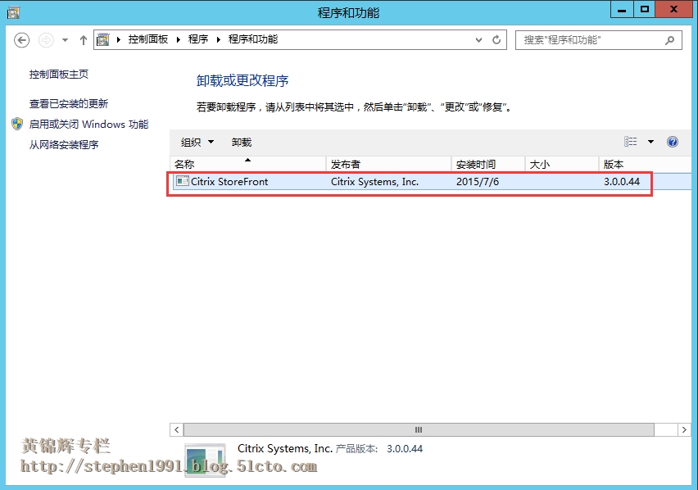Maximize the 程序和功能 window
Viewport: 698px width, 490px height.
pyautogui.click(x=644, y=9)
